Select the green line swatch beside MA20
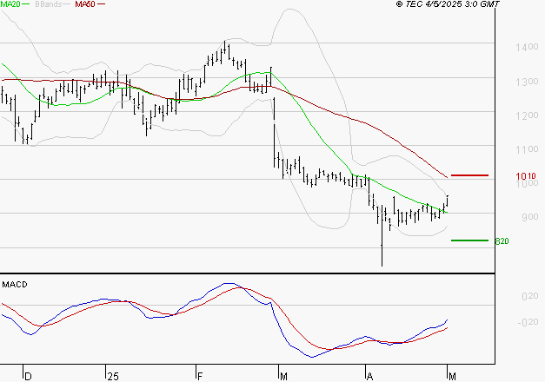Viewport: 545px width, 382px height. pyautogui.click(x=26, y=4)
